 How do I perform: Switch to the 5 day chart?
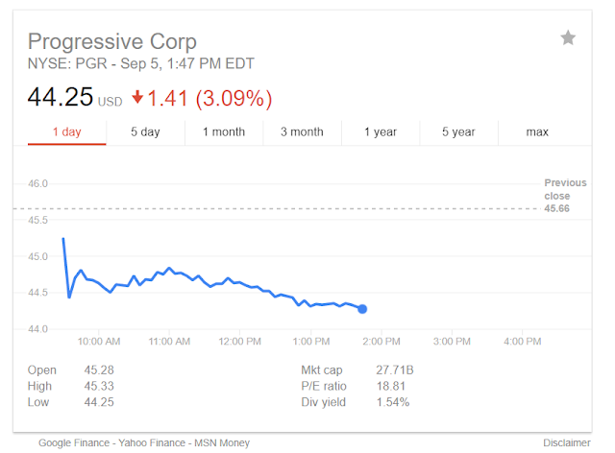point(145,131)
